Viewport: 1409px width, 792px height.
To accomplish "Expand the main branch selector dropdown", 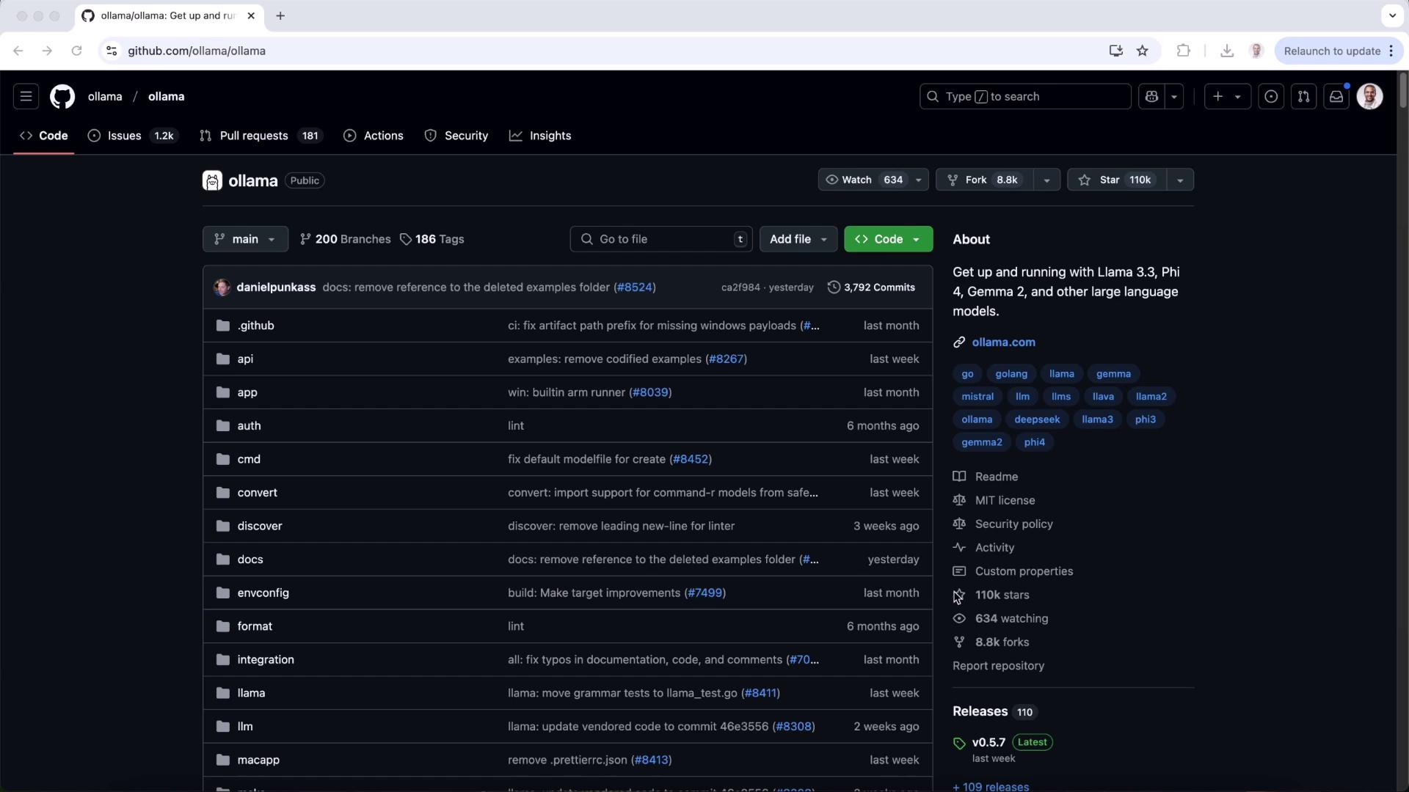I will (x=245, y=239).
